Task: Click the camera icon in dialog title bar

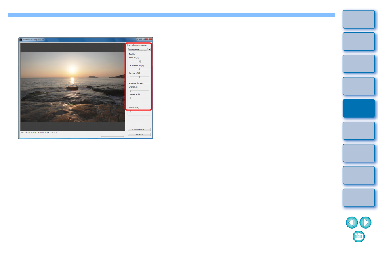Action: coord(21,40)
